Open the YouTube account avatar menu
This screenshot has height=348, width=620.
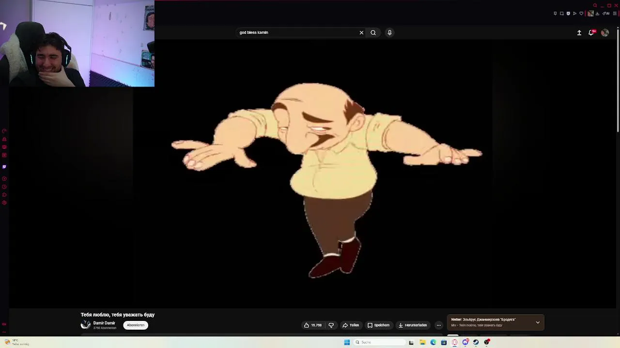[x=605, y=32]
